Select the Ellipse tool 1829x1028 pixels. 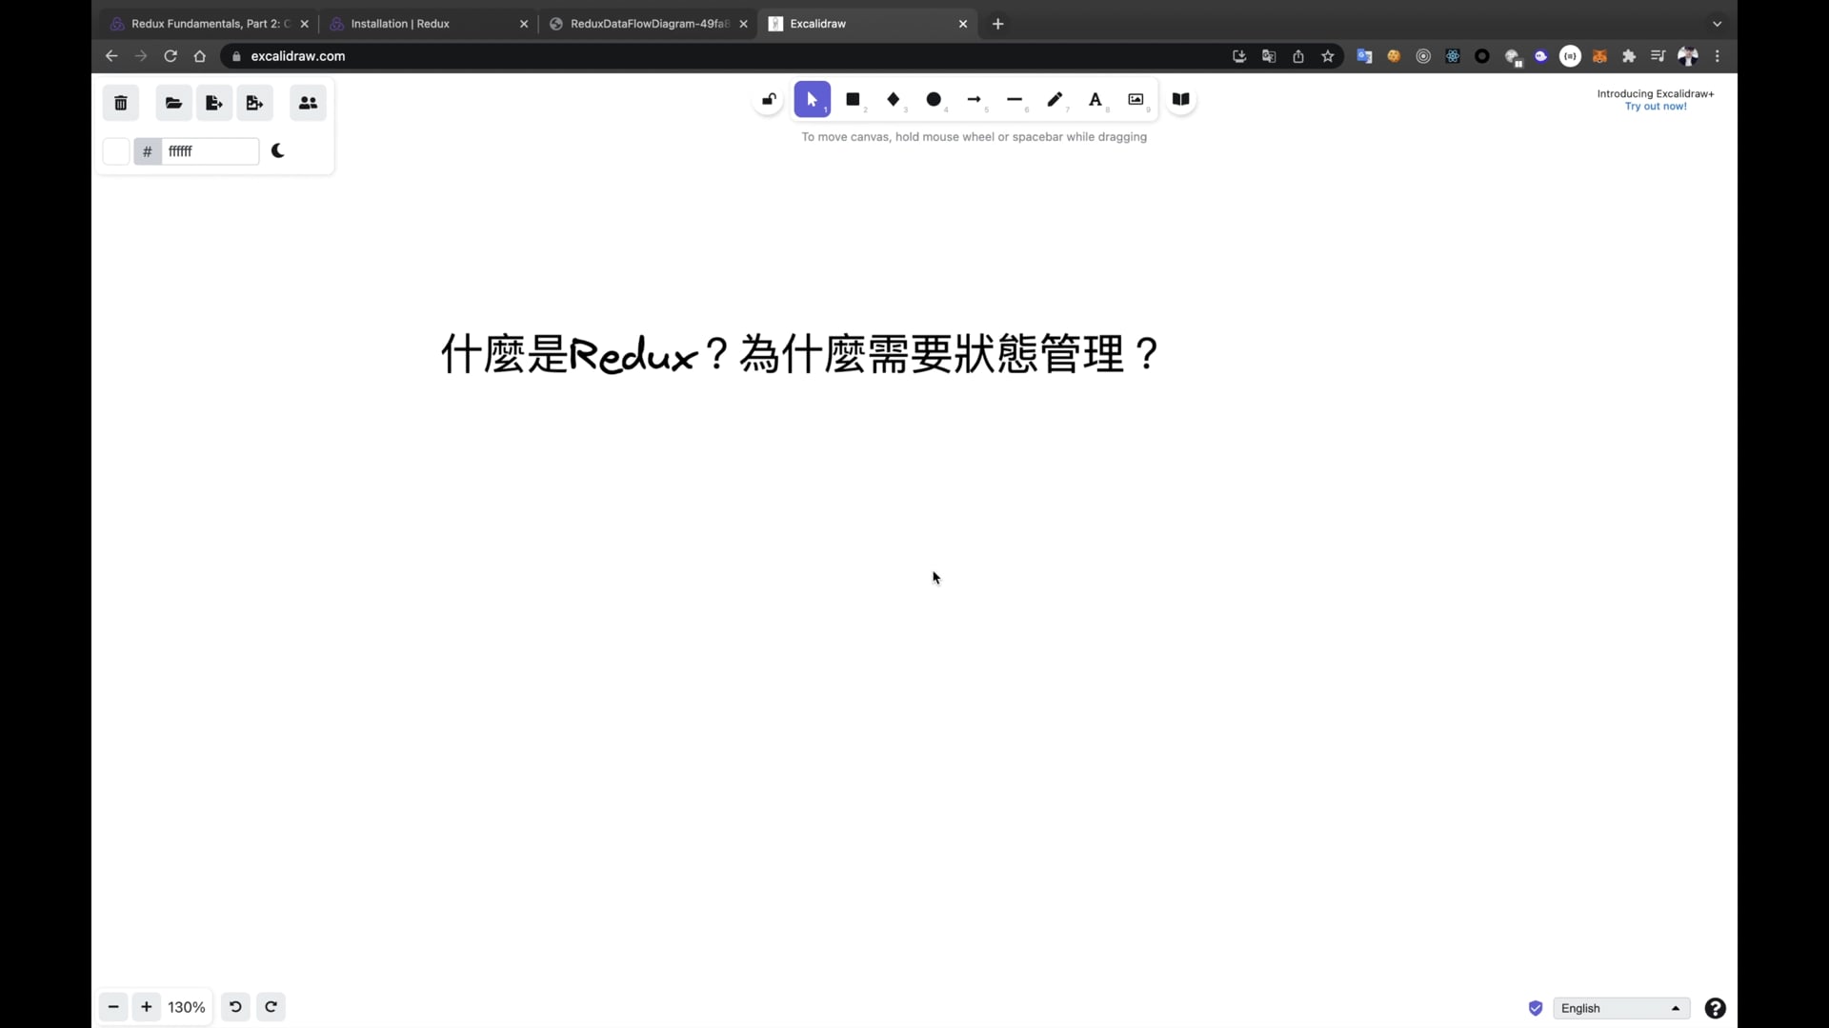(x=934, y=99)
